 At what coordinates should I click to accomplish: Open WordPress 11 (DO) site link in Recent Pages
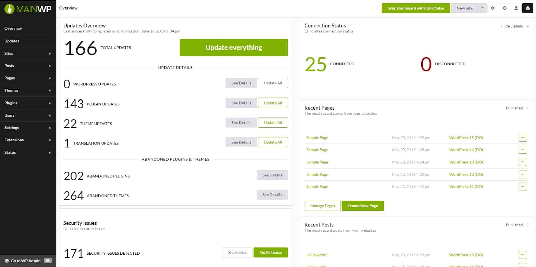tap(466, 186)
